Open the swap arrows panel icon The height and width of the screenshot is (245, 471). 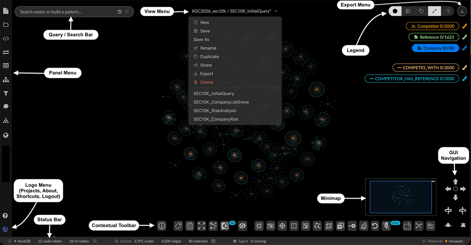[x=6, y=52]
